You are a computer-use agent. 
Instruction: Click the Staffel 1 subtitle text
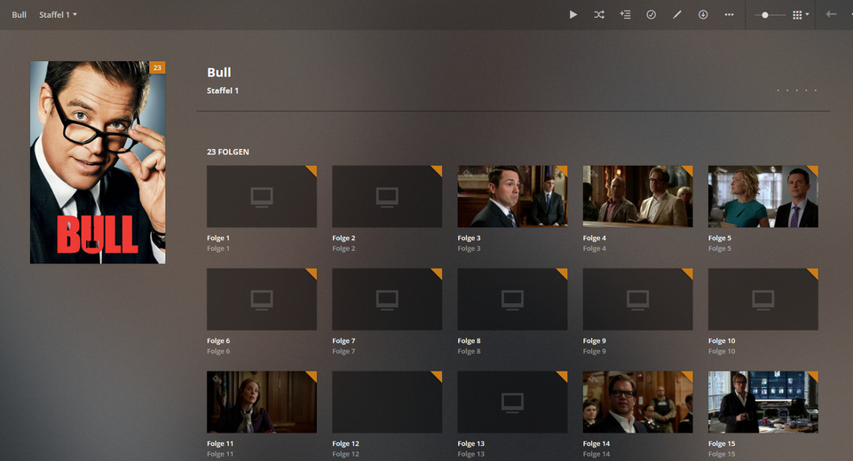[x=223, y=90]
